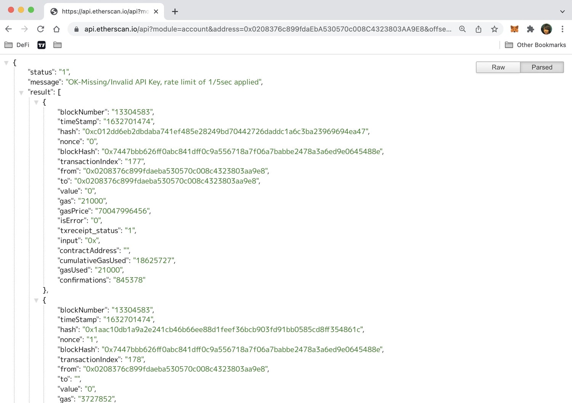The height and width of the screenshot is (403, 572).
Task: Click gasUsed value "21000"
Action: click(109, 270)
